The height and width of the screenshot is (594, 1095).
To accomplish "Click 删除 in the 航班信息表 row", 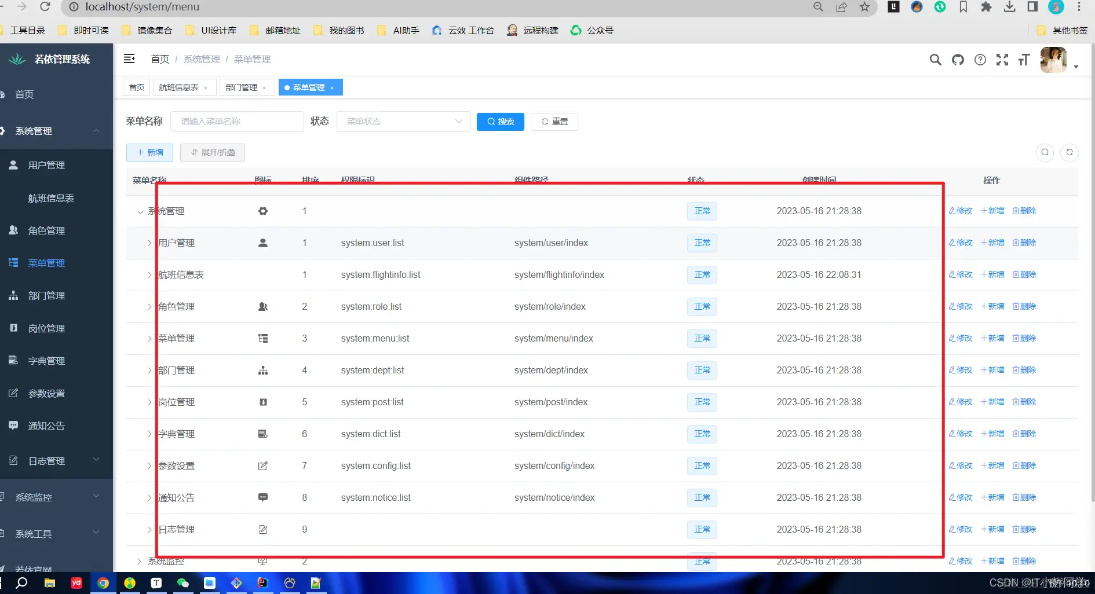I will (x=1024, y=274).
